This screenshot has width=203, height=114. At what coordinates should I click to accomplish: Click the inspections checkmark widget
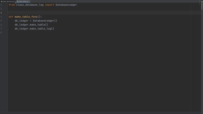[x=200, y=4]
